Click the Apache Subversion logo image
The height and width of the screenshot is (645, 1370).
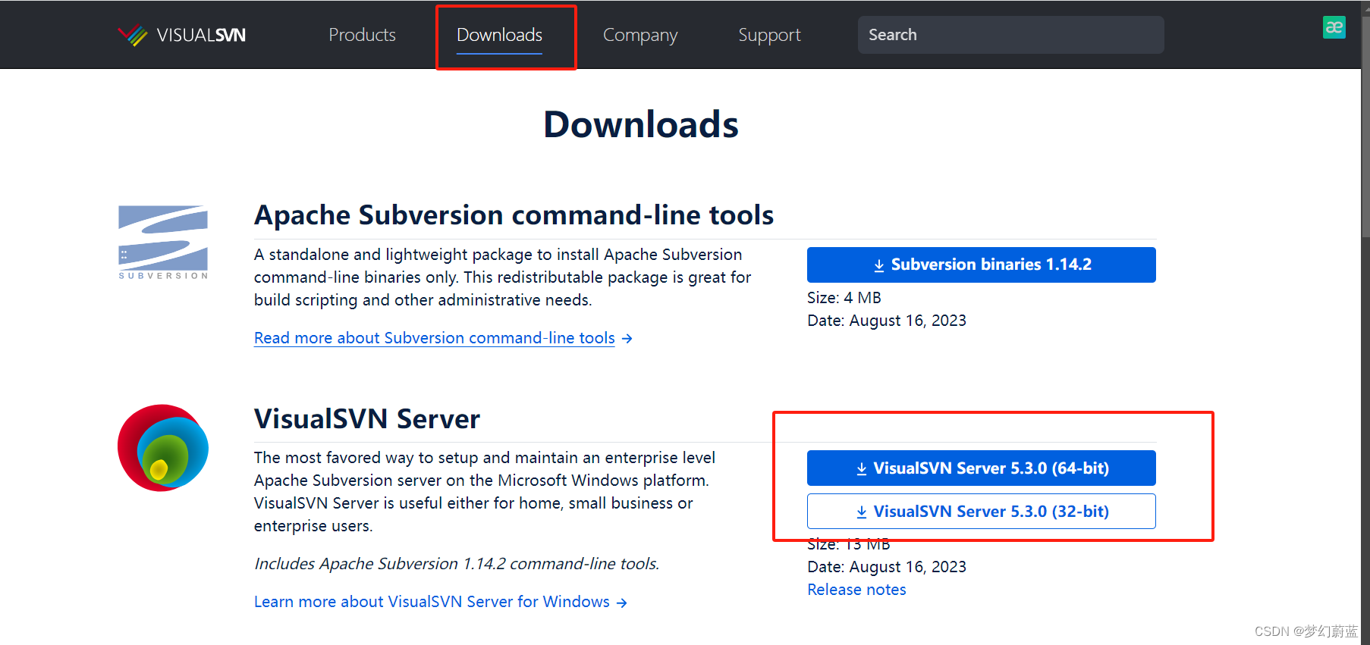163,242
